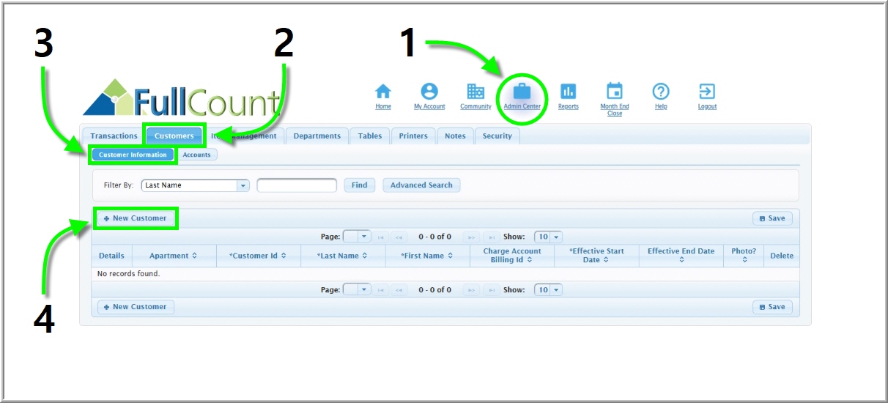Click the Home house icon
The width and height of the screenshot is (888, 403).
point(383,92)
